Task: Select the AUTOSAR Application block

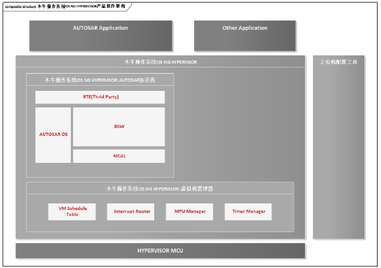Action: (x=101, y=36)
